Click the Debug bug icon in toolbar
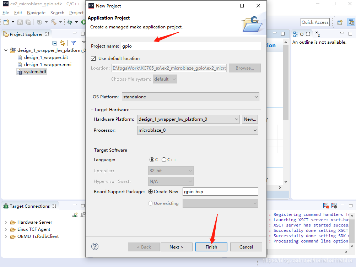Viewport: 356px width, 267px height. coord(70,22)
